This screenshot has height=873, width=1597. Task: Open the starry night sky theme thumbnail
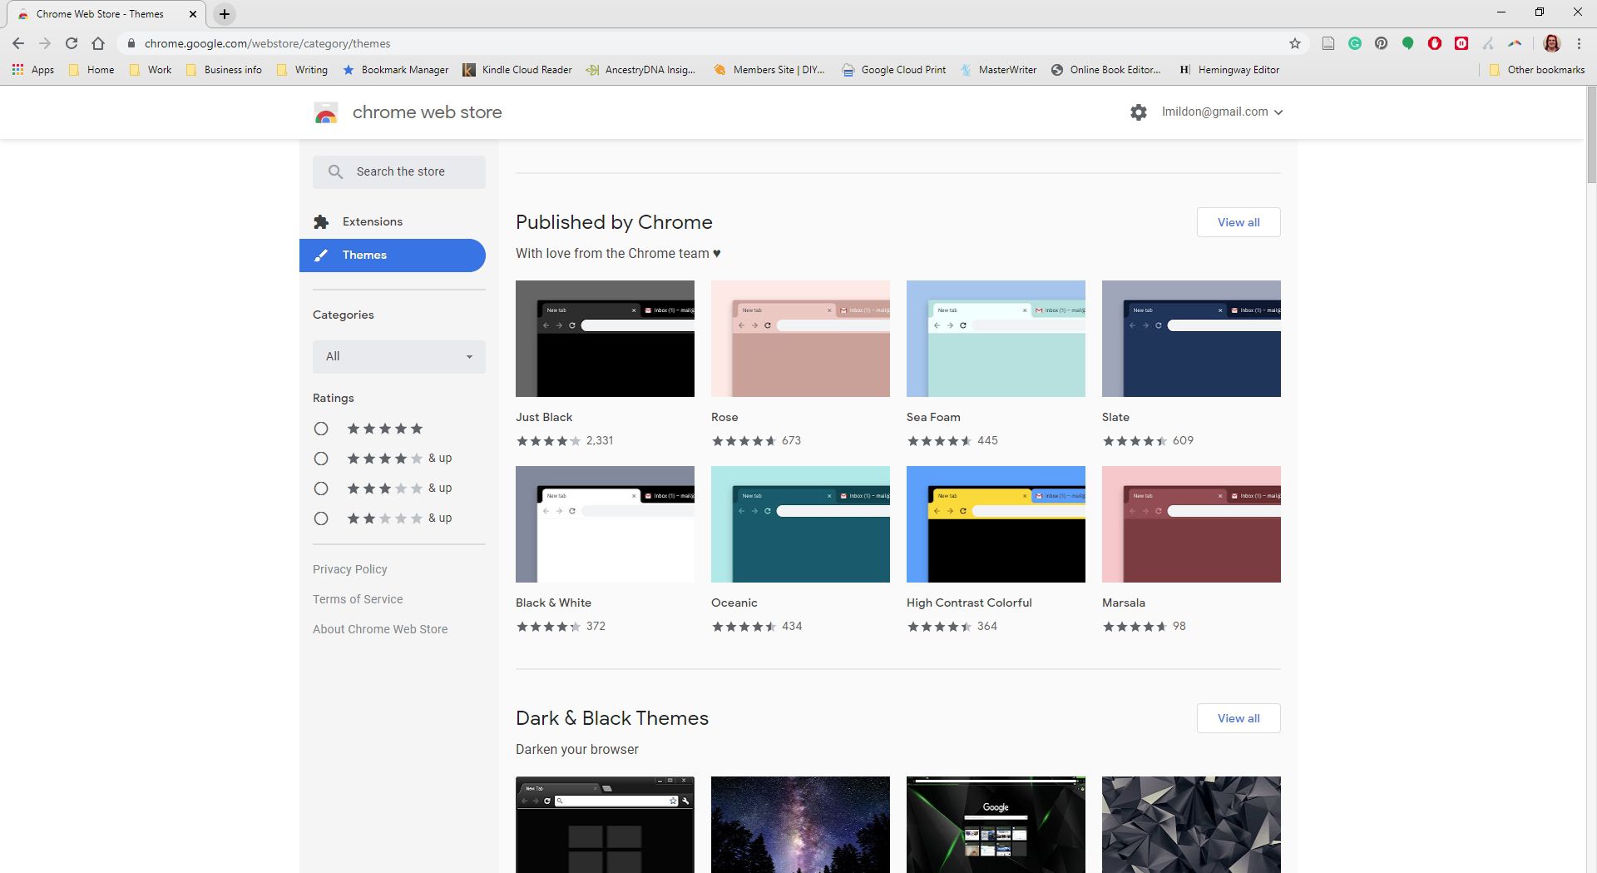coord(800,825)
